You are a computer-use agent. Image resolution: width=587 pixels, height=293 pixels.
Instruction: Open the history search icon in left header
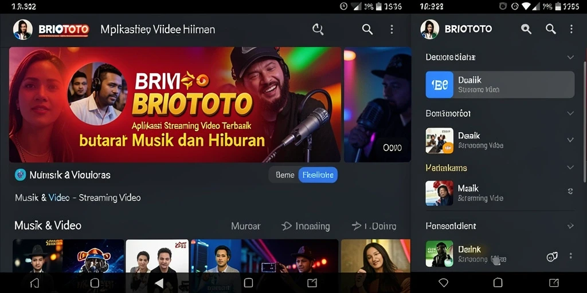pyautogui.click(x=318, y=30)
